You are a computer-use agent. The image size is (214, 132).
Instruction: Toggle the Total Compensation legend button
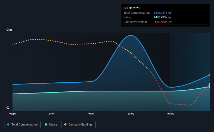(22, 125)
